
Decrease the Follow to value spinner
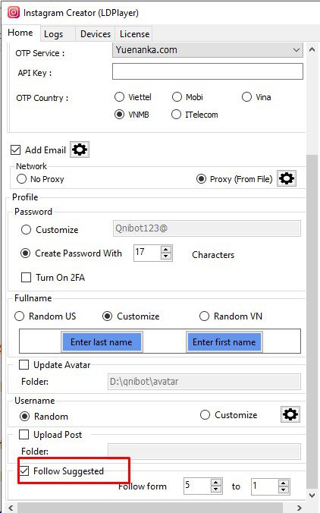[x=284, y=489]
